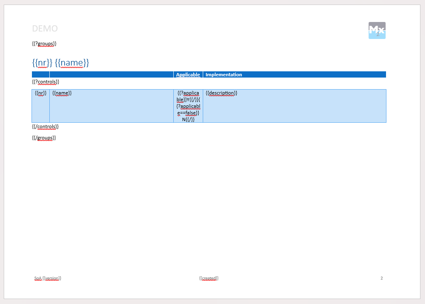Screen dimensions: 425x304
Task: Click the {{name}} placeholder in the heading
Action: pyautogui.click(x=72, y=63)
